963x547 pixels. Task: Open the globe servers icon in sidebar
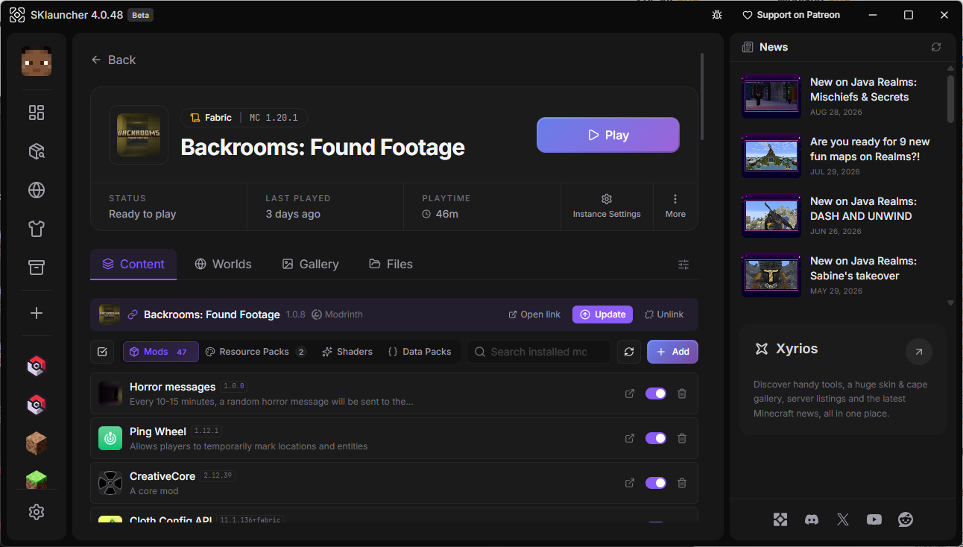(x=37, y=190)
